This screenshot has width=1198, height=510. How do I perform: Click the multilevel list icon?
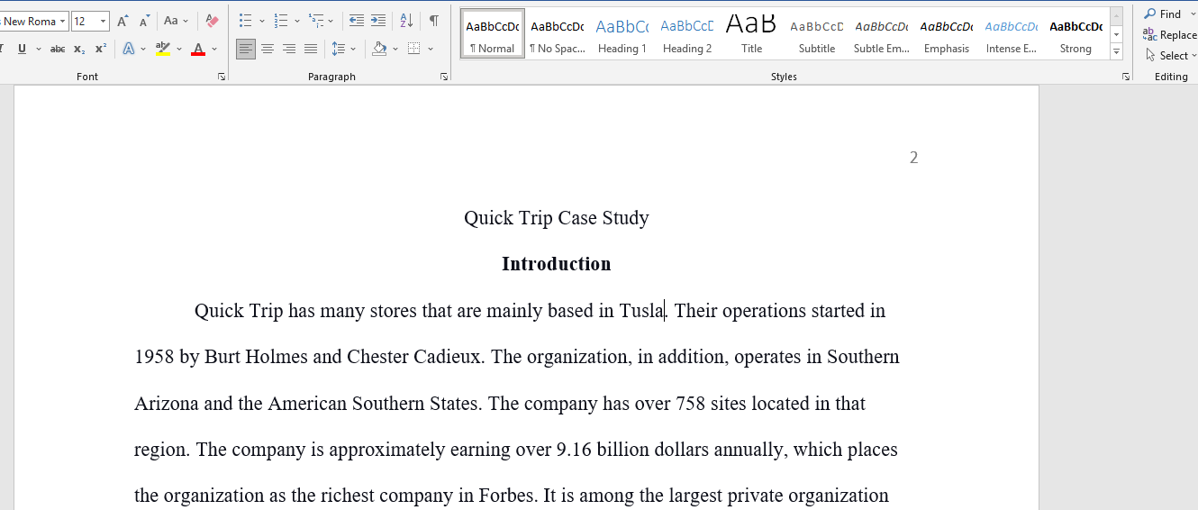(316, 21)
